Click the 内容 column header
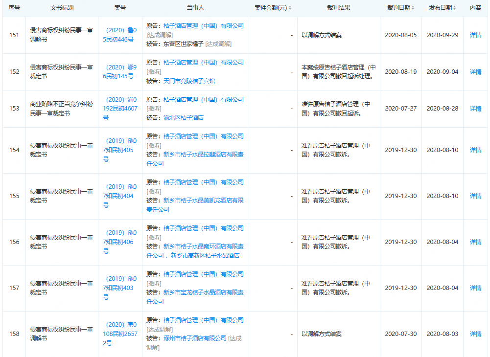Image resolution: width=490 pixels, height=357 pixels. tap(475, 8)
